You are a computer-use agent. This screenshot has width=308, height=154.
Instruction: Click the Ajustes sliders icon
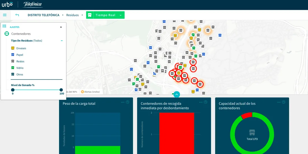[x=4, y=26]
